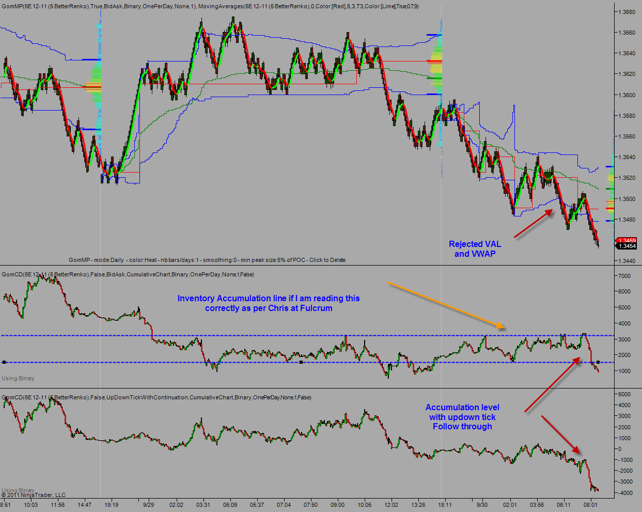
Task: Click the 13:26 time axis label
Action: 418,505
